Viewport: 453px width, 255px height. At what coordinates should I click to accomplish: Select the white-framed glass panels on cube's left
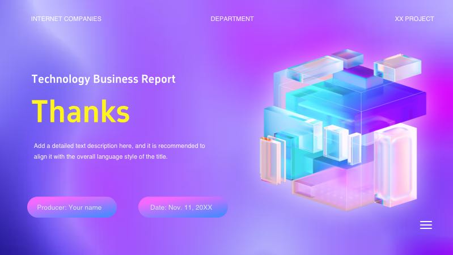tap(271, 160)
